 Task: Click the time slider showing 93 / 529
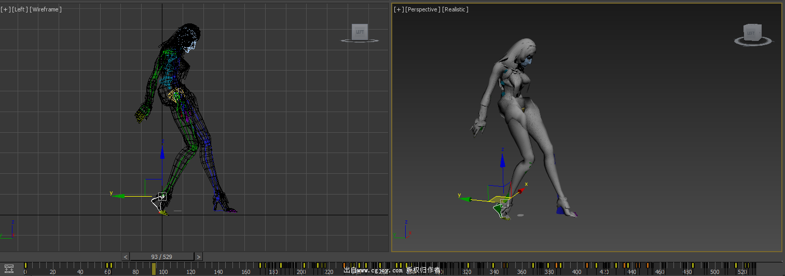[162, 257]
